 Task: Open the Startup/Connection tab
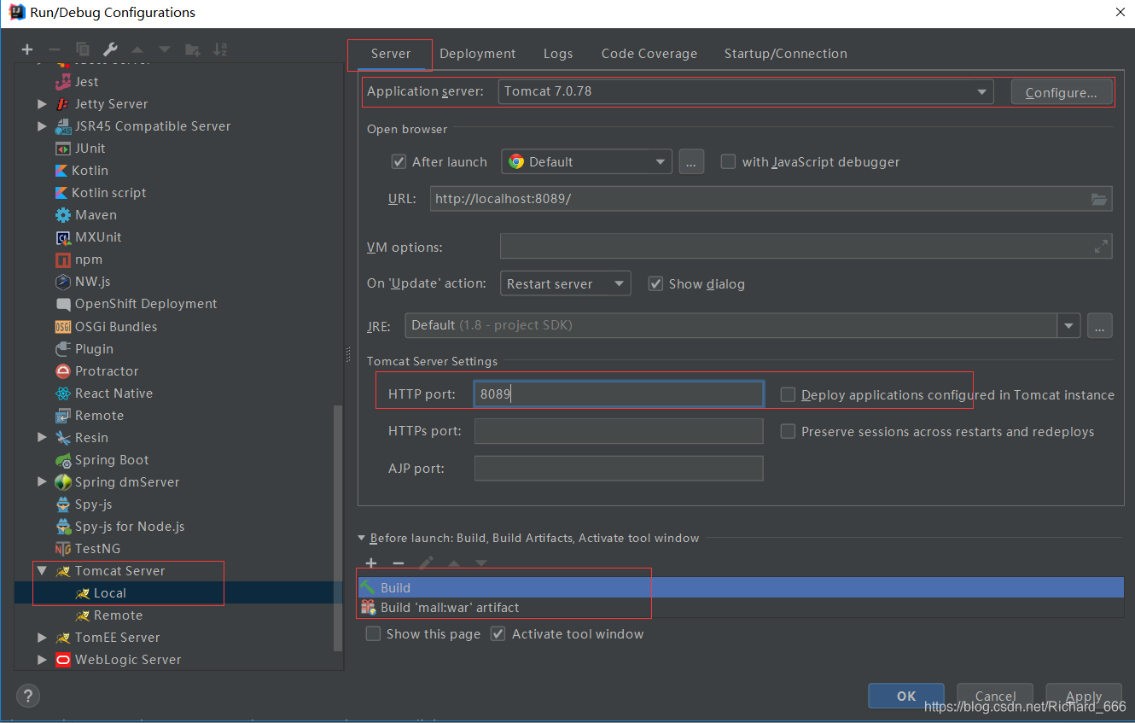786,54
